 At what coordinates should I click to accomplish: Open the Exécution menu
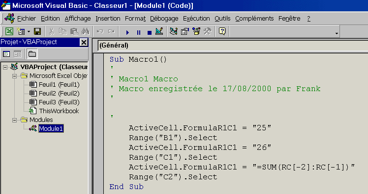click(x=196, y=19)
